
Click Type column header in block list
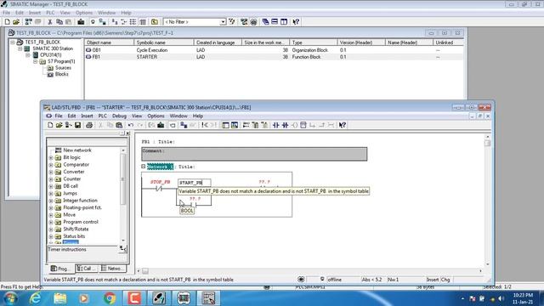pos(314,42)
